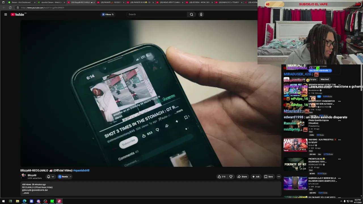Select the For you filter chip
This screenshot has height=204, width=363.
click(x=313, y=79)
